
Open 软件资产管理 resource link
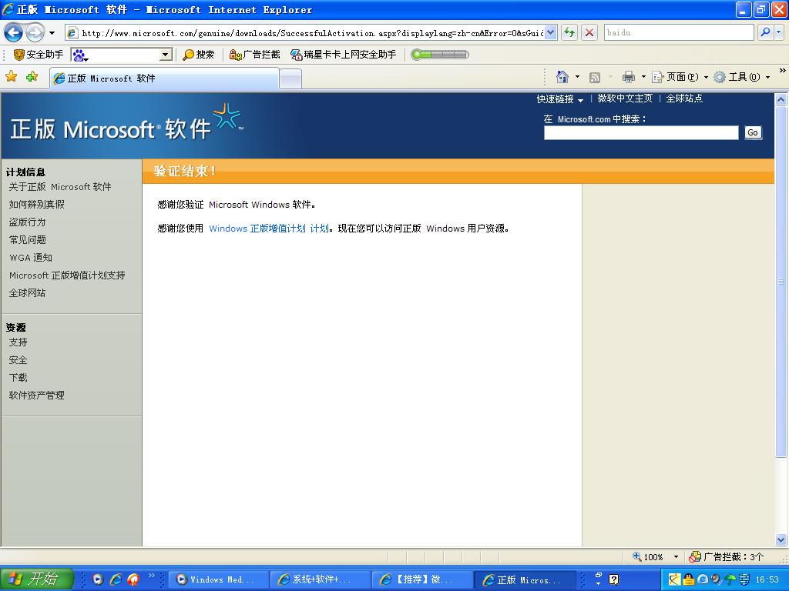point(37,396)
